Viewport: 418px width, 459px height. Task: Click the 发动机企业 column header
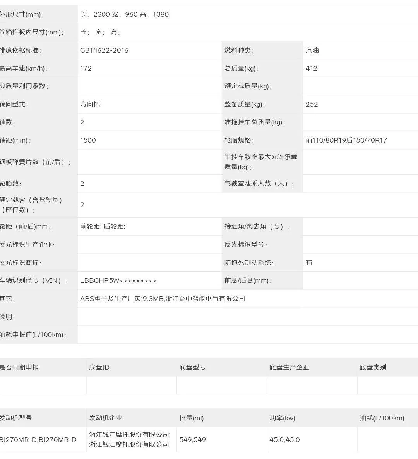(x=106, y=418)
